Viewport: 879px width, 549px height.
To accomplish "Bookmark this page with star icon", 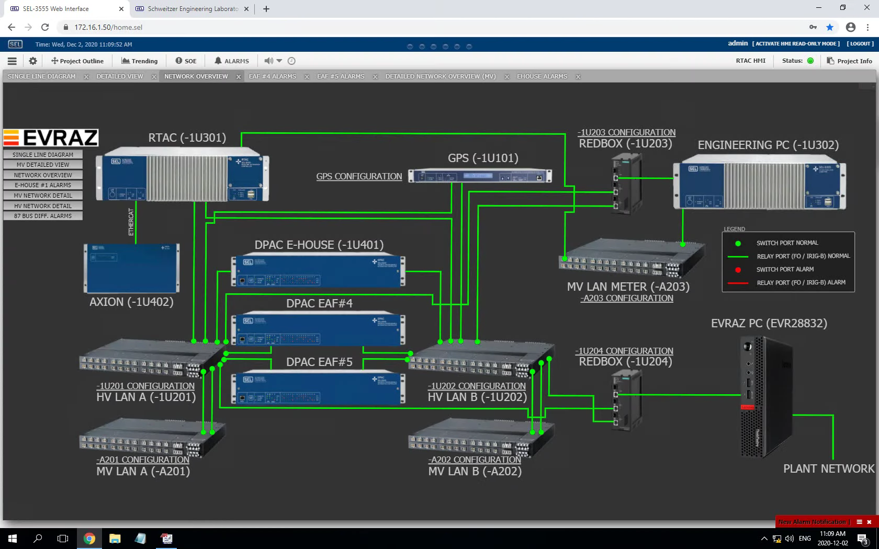I will (830, 27).
